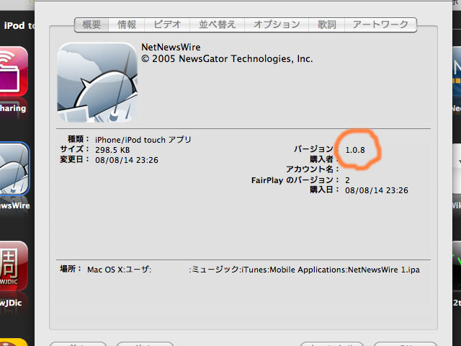Click 'iPhone/iPod touch アプリ' kind value

pyautogui.click(x=143, y=140)
